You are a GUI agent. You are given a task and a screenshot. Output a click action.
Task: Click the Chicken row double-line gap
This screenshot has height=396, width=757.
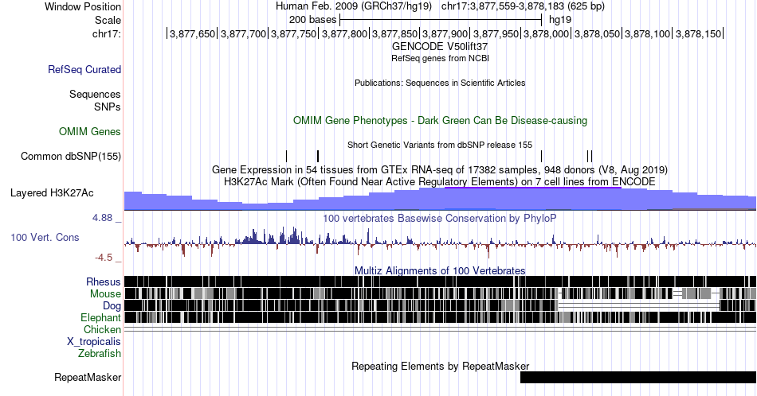click(440, 329)
